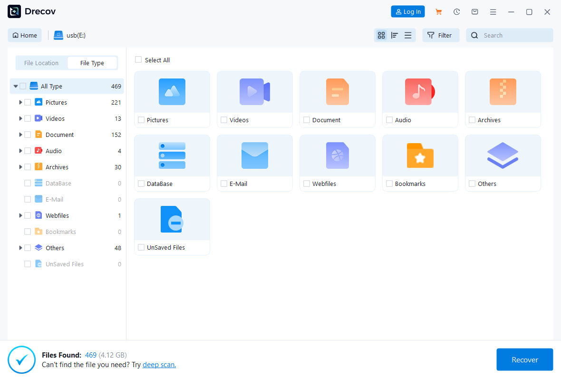Open the feedback mailbox icon
561x379 pixels.
(474, 11)
